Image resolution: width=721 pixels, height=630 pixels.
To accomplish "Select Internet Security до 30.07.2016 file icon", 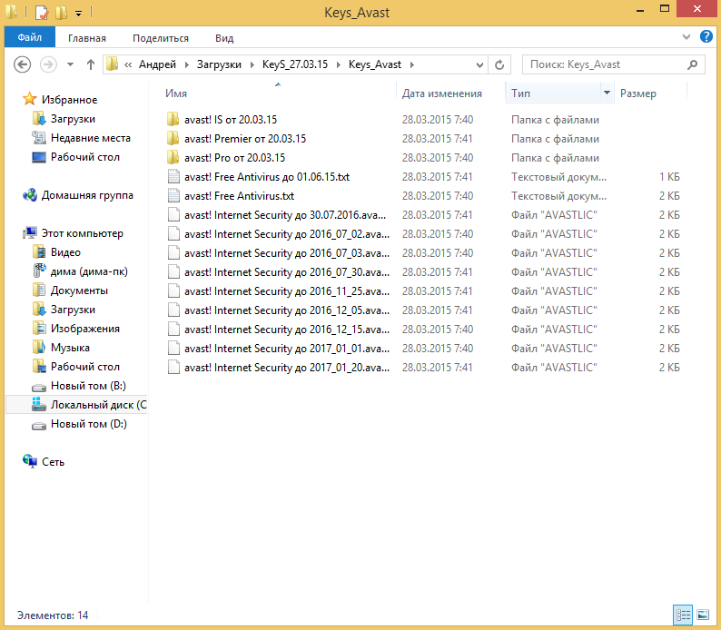I will tap(173, 214).
